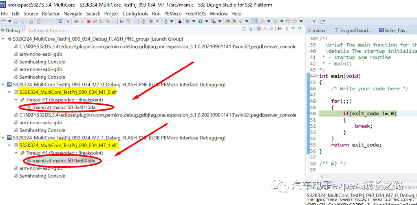The width and height of the screenshot is (417, 205).
Task: Open the Debug launch dropdown arrow
Action: tap(194, 21)
